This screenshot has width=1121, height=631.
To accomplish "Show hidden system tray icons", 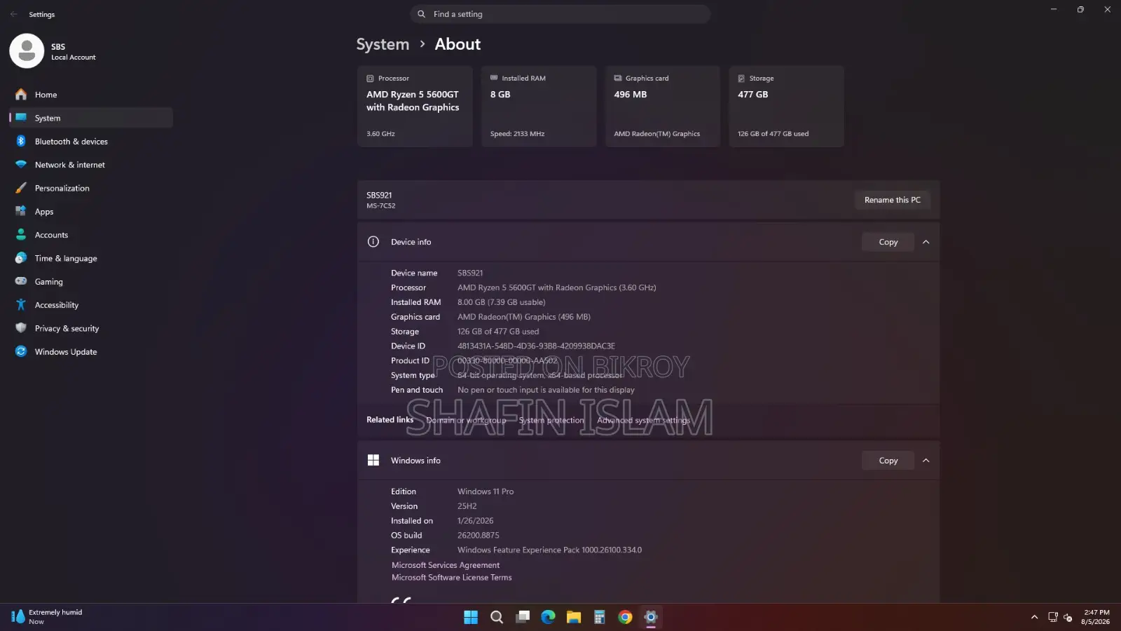I will [1034, 617].
